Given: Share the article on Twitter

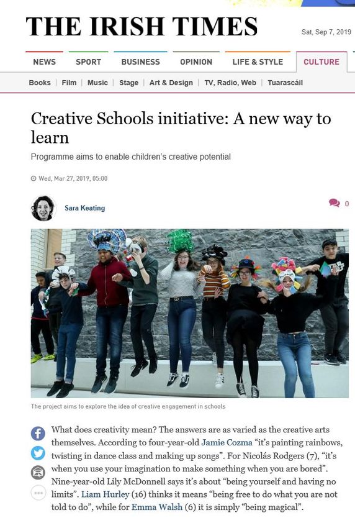Looking at the screenshot, I should (38, 453).
